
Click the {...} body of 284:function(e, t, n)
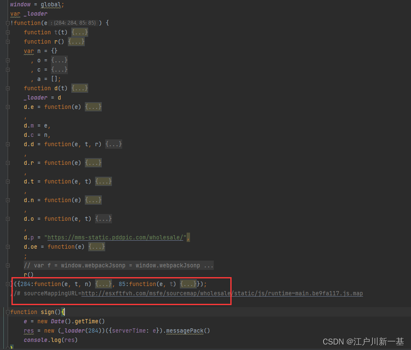pyautogui.click(x=103, y=284)
